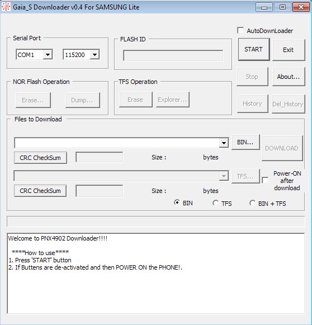Click the large DOWNLOAD button
The width and height of the screenshot is (312, 325).
pos(282,148)
